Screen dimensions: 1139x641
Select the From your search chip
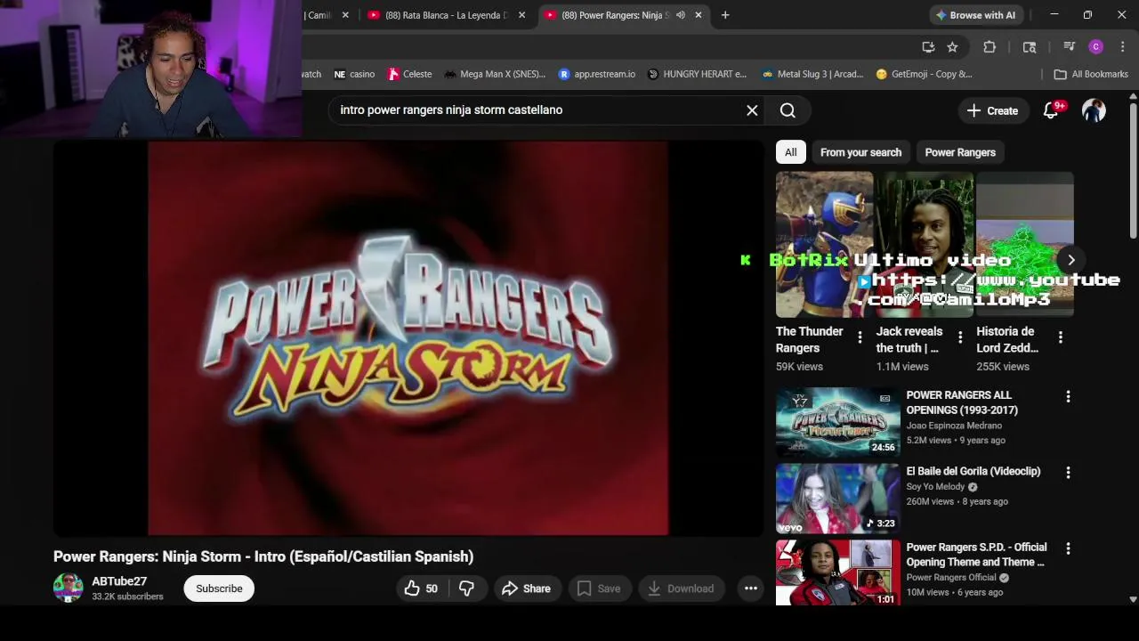[860, 152]
